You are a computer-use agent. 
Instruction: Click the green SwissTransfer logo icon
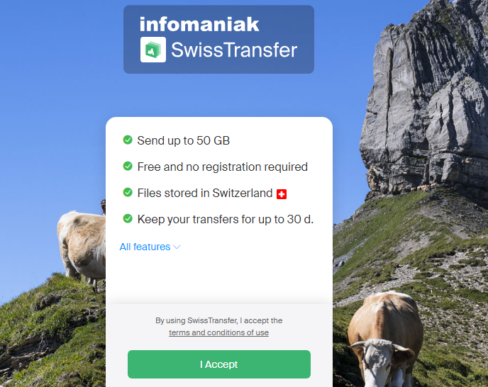(152, 50)
